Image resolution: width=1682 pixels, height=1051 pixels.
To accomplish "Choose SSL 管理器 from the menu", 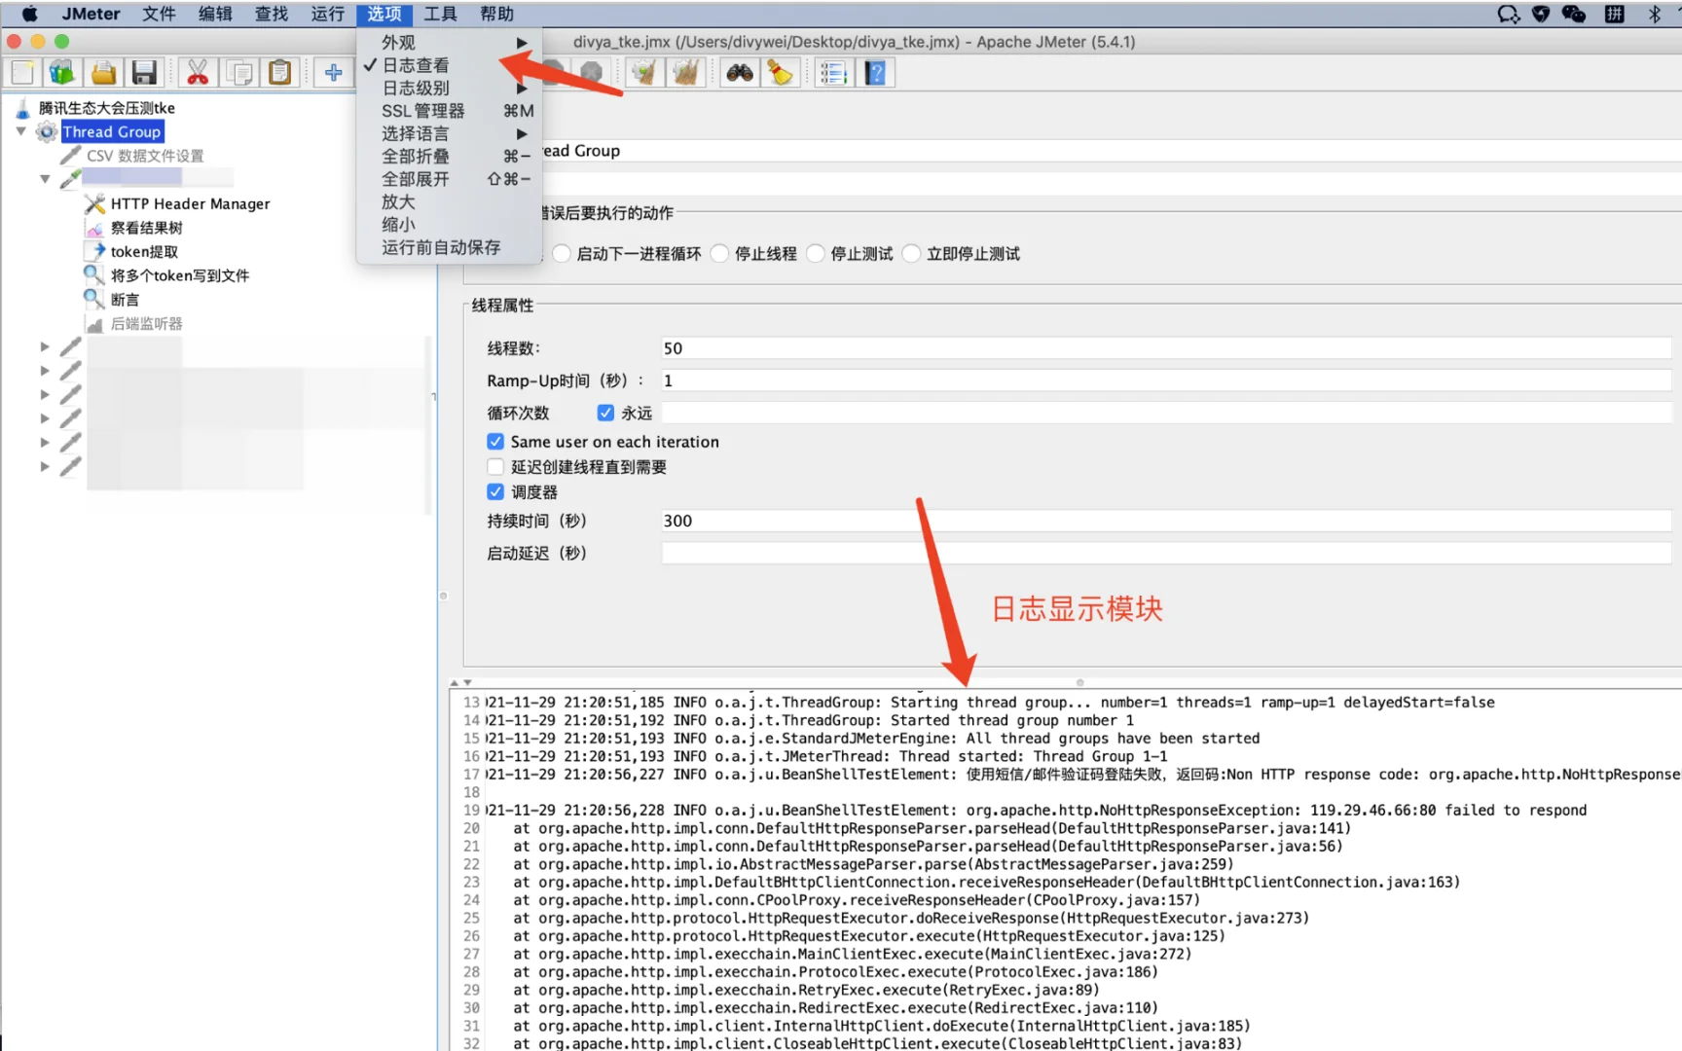I will 448,111.
